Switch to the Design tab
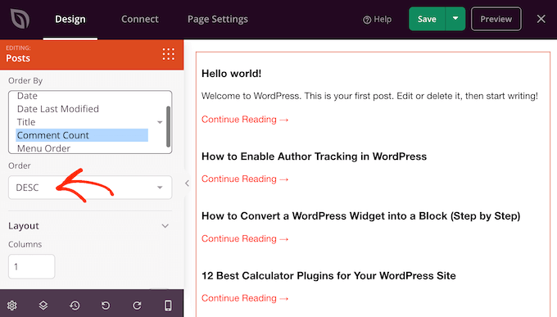Screen dimensions: 557x317 (x=70, y=19)
